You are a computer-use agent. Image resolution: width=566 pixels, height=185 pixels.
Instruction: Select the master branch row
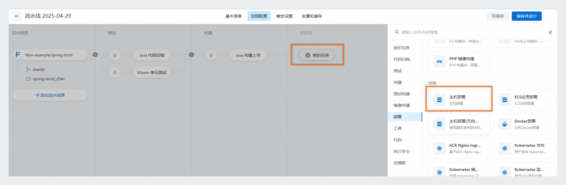click(36, 69)
